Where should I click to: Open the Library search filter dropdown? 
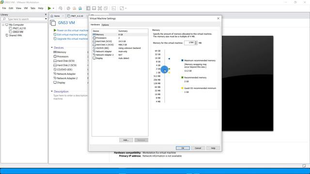pyautogui.click(x=46, y=19)
